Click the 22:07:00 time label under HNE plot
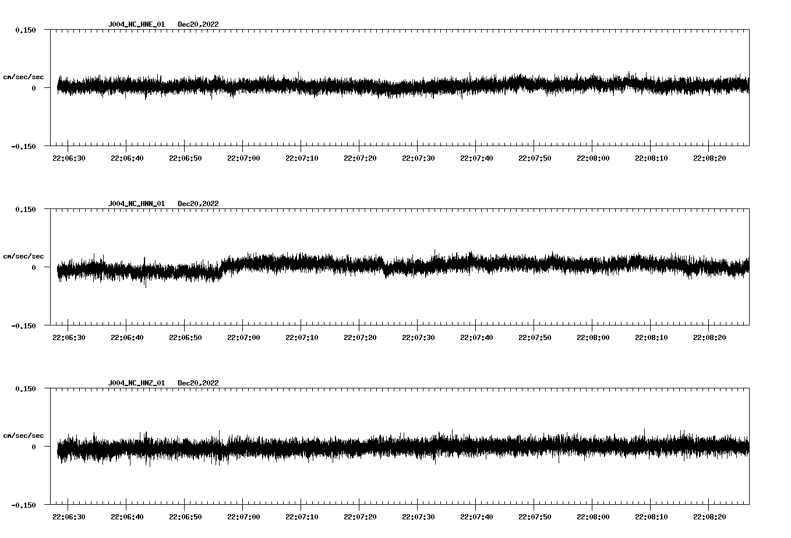 (243, 158)
